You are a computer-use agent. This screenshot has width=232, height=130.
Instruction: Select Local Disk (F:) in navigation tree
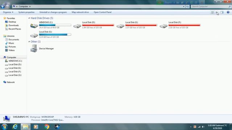14,71
